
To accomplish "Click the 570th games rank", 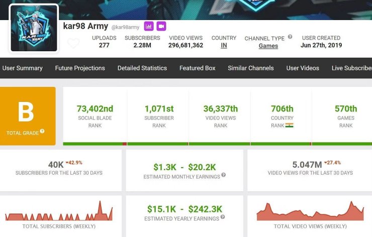I will point(346,109).
